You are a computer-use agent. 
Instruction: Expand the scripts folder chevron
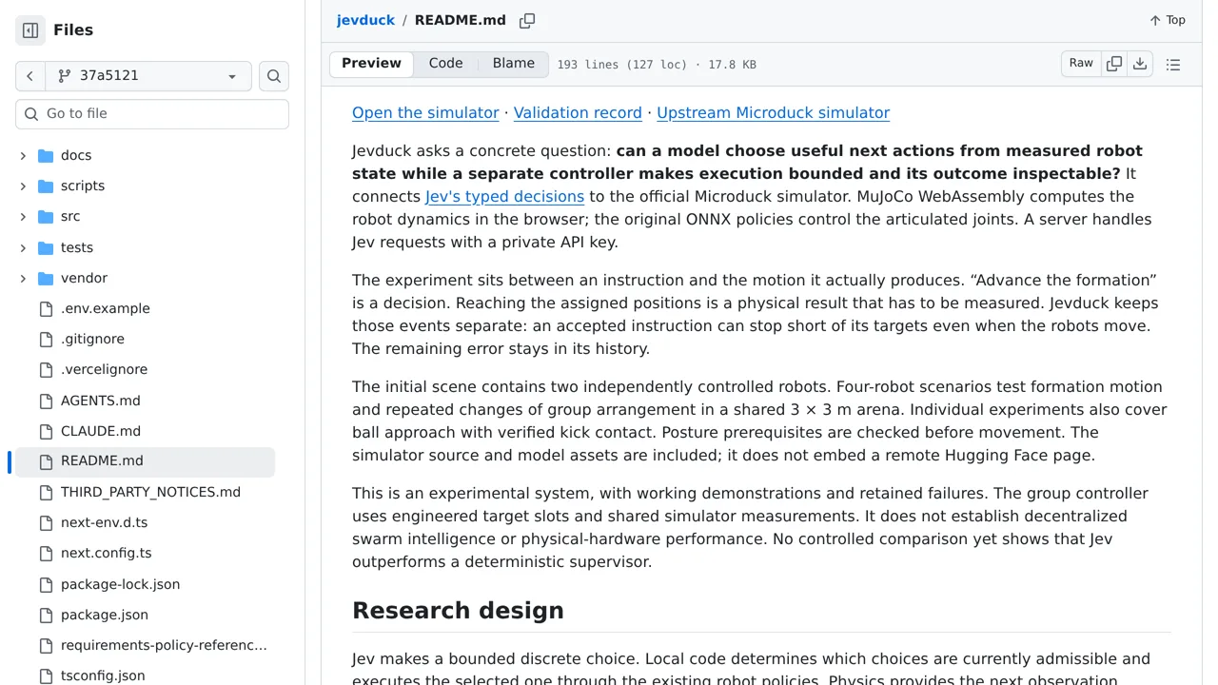click(23, 186)
